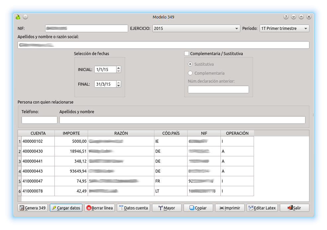Open the Período 1T Primer trimestre dropdown
Screen dimensions: 327x230
coord(285,28)
